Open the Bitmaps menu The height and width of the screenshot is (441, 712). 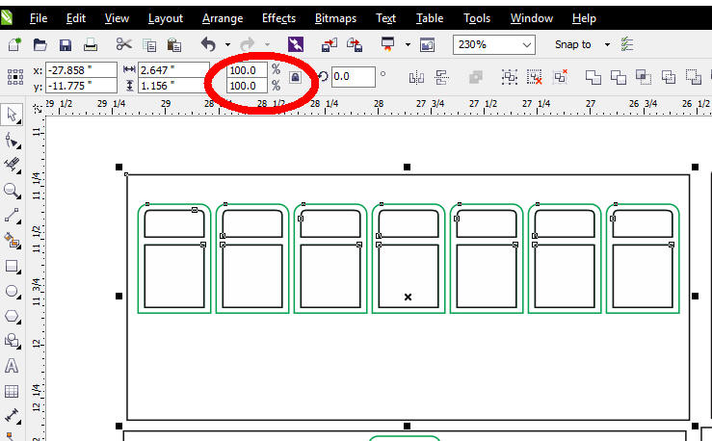(x=335, y=18)
